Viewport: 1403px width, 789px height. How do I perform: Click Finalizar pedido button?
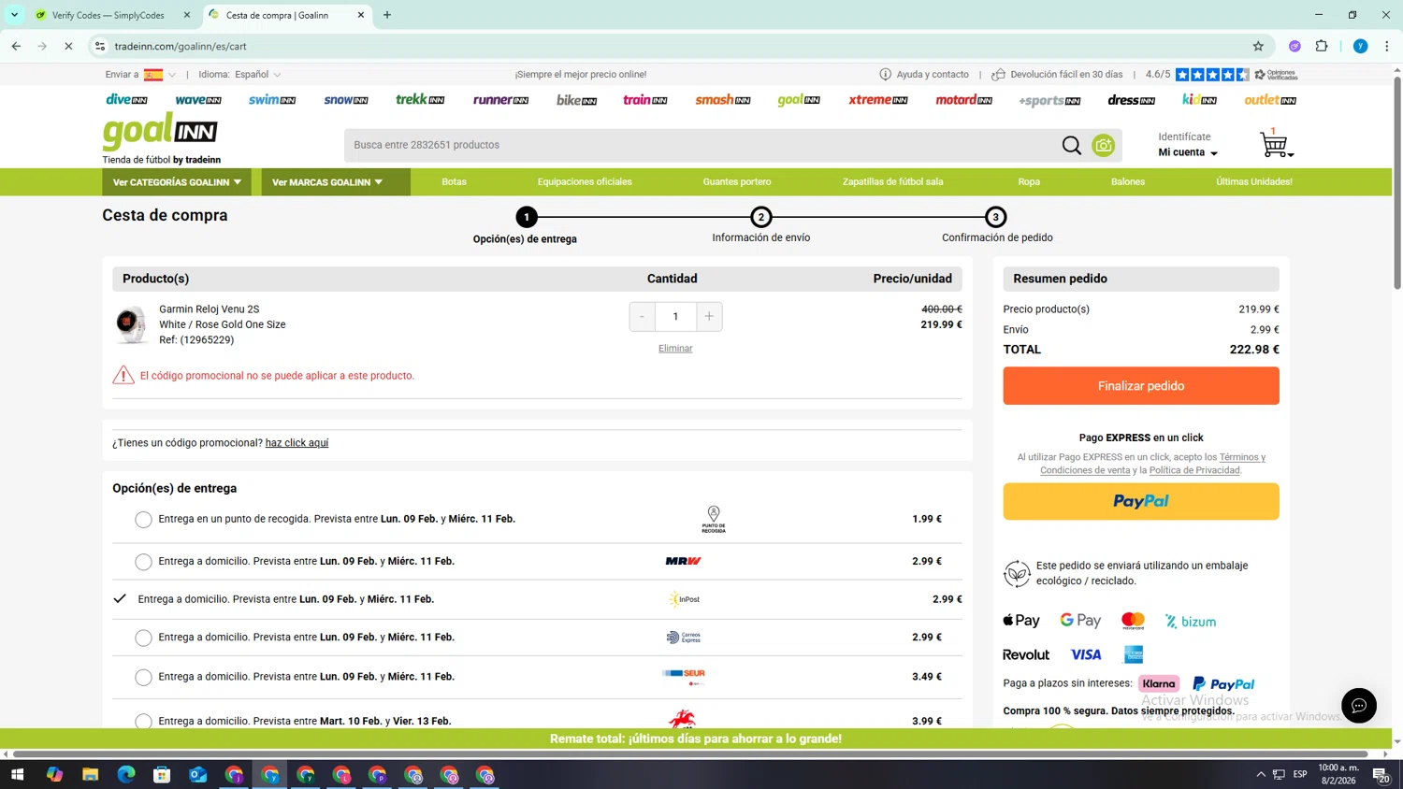tap(1140, 385)
